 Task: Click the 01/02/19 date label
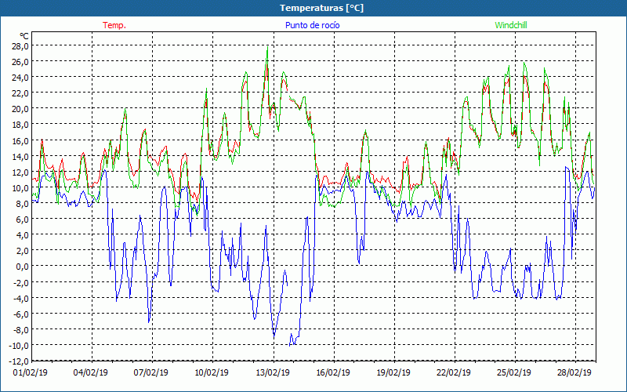pos(31,372)
